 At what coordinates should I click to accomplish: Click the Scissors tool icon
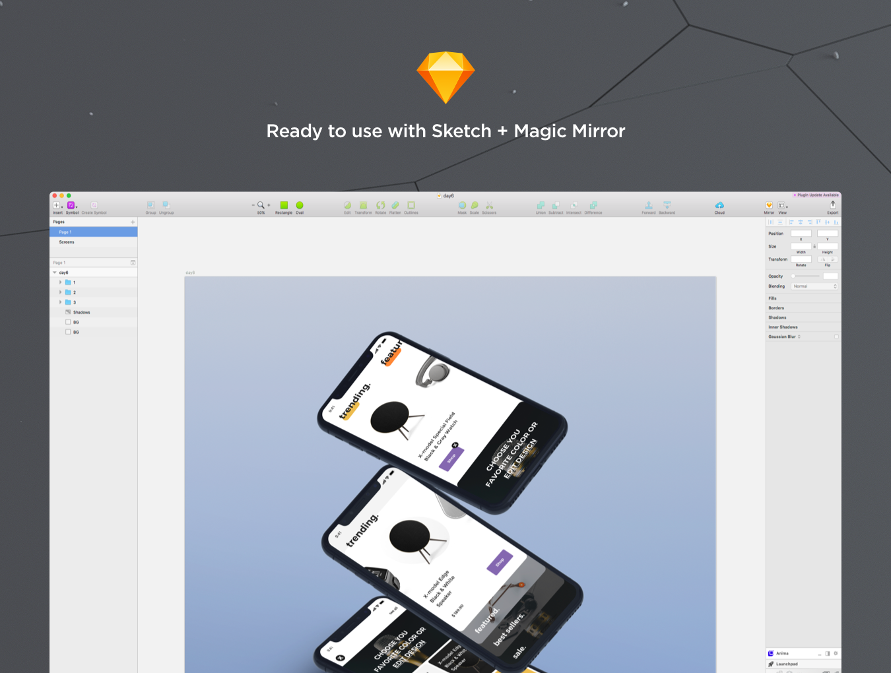489,205
